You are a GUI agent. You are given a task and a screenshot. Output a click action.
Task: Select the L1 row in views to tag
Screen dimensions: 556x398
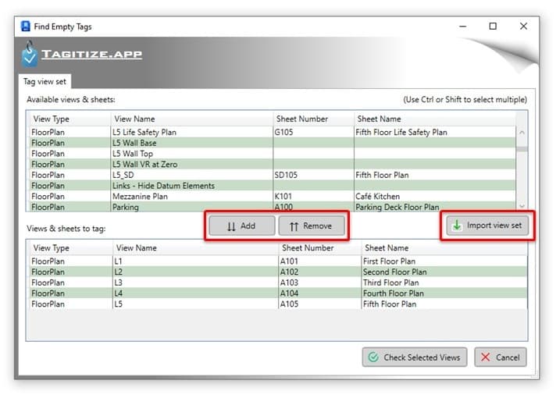pyautogui.click(x=278, y=261)
